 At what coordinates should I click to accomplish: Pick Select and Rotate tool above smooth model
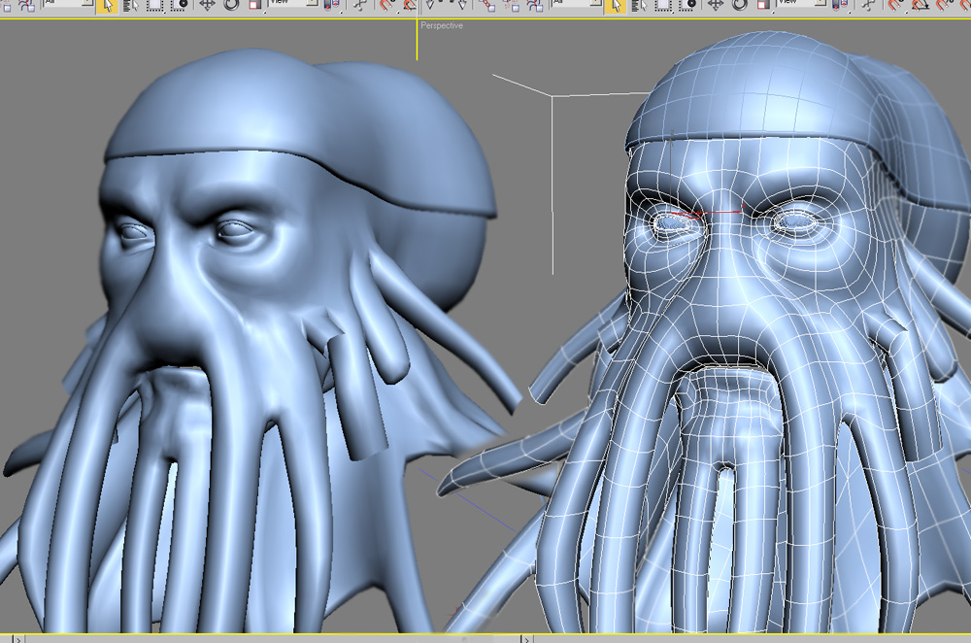click(x=231, y=5)
